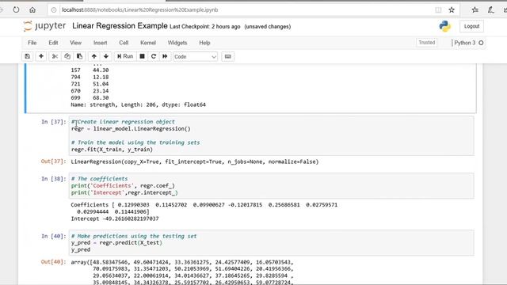This screenshot has width=507, height=285.
Task: Open the File menu
Action: (x=32, y=43)
